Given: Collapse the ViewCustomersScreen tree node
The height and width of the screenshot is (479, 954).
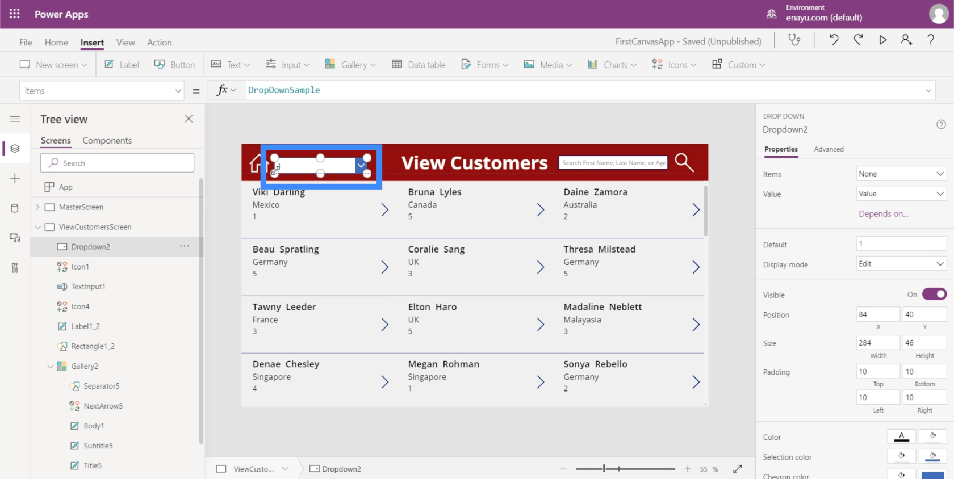Looking at the screenshot, I should [37, 227].
